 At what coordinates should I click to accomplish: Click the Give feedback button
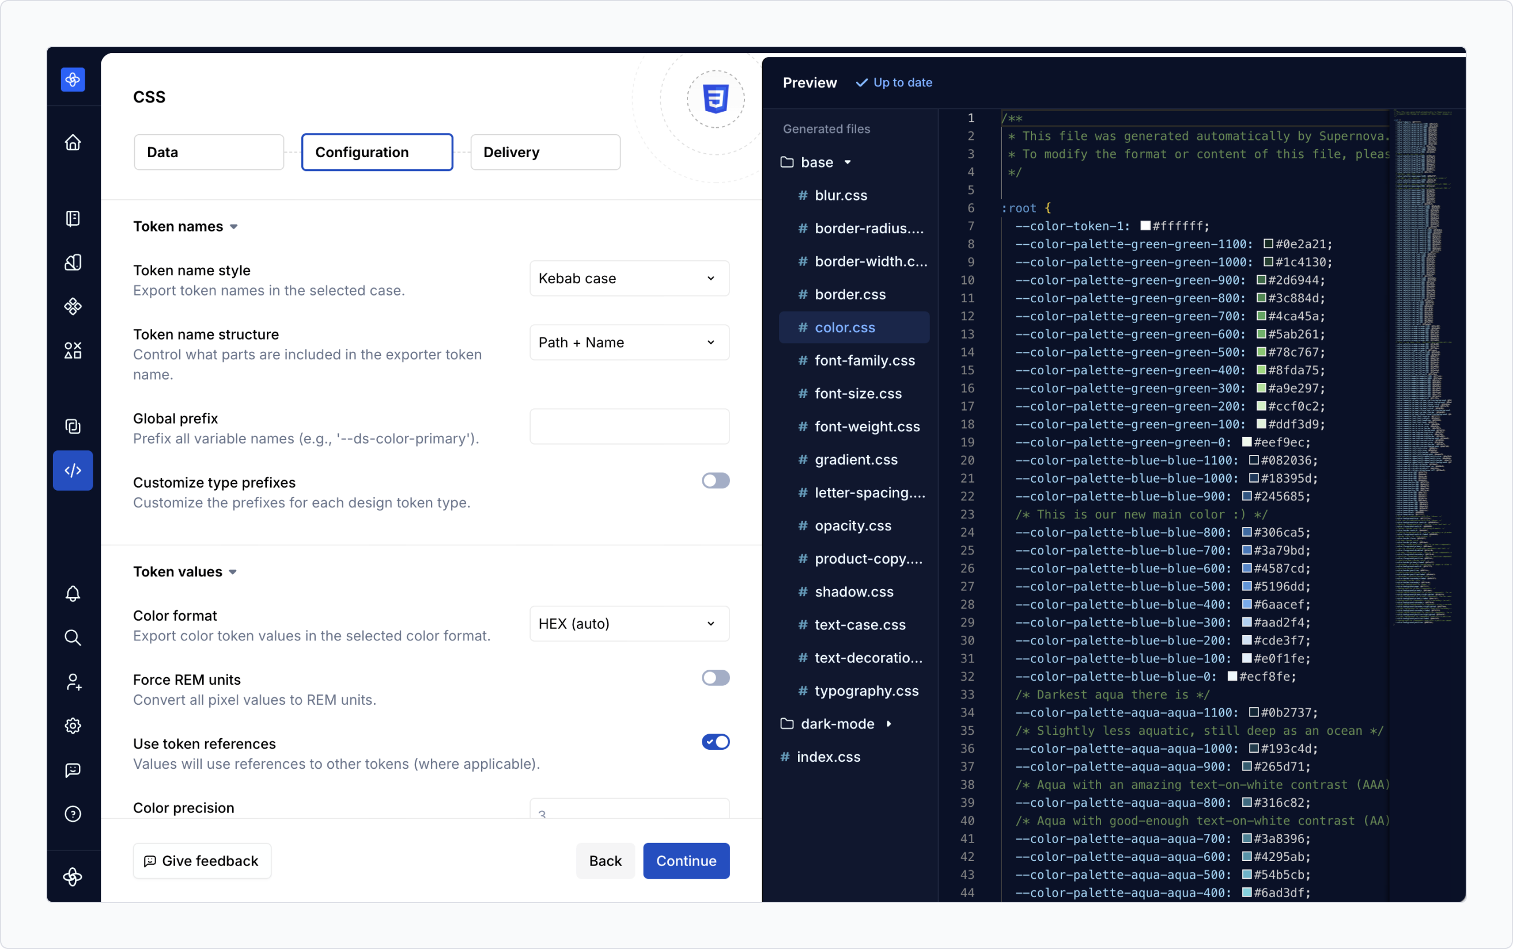coord(202,860)
